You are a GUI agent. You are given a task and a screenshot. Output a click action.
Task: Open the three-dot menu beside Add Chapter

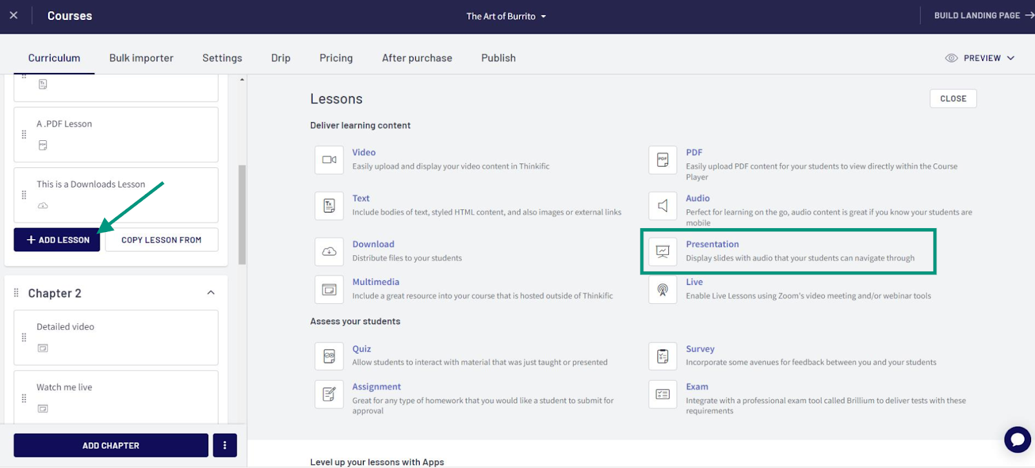click(x=224, y=445)
